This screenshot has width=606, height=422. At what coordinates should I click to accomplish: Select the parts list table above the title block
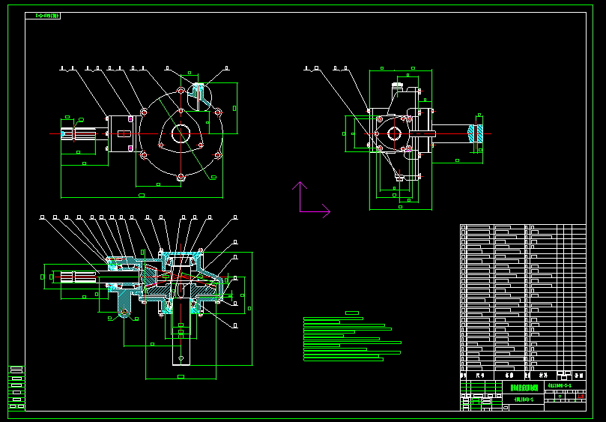(x=523, y=302)
